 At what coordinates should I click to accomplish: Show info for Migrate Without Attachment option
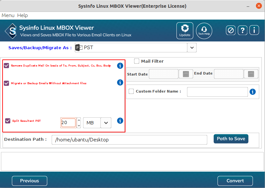(x=120, y=82)
